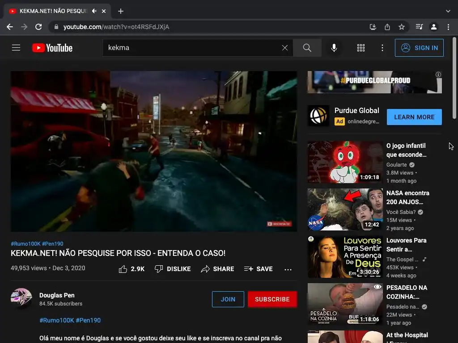Mute the tab using the speaker icon

(x=94, y=11)
